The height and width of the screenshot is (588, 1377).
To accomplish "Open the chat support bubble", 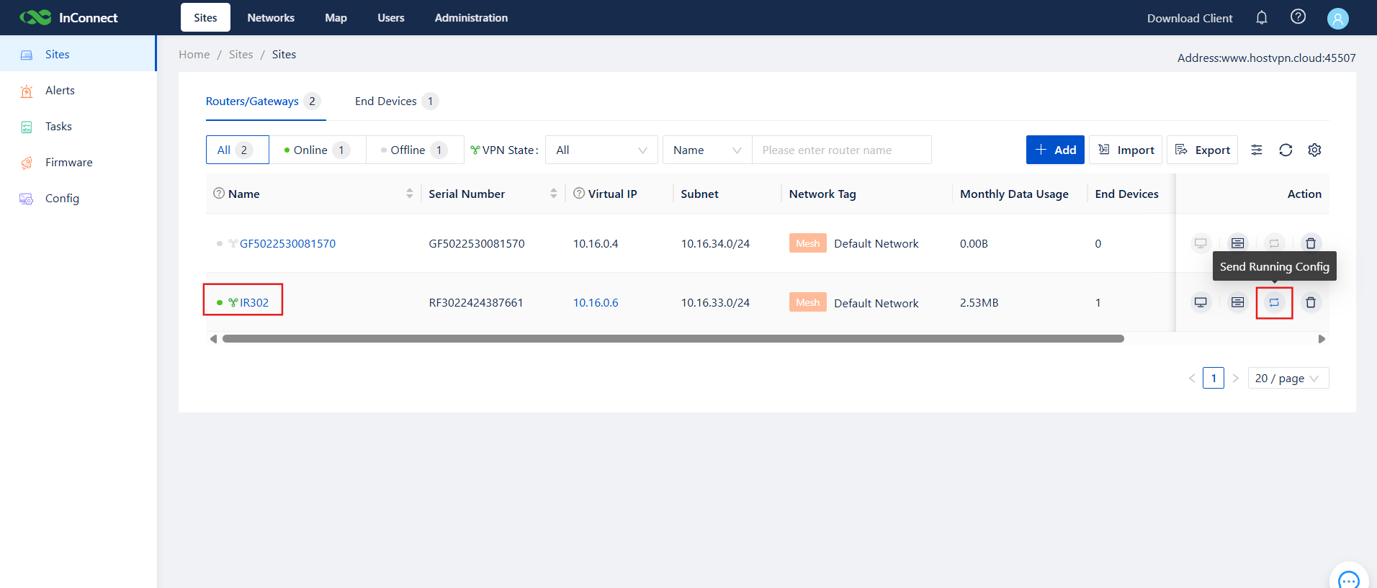I will (x=1348, y=579).
